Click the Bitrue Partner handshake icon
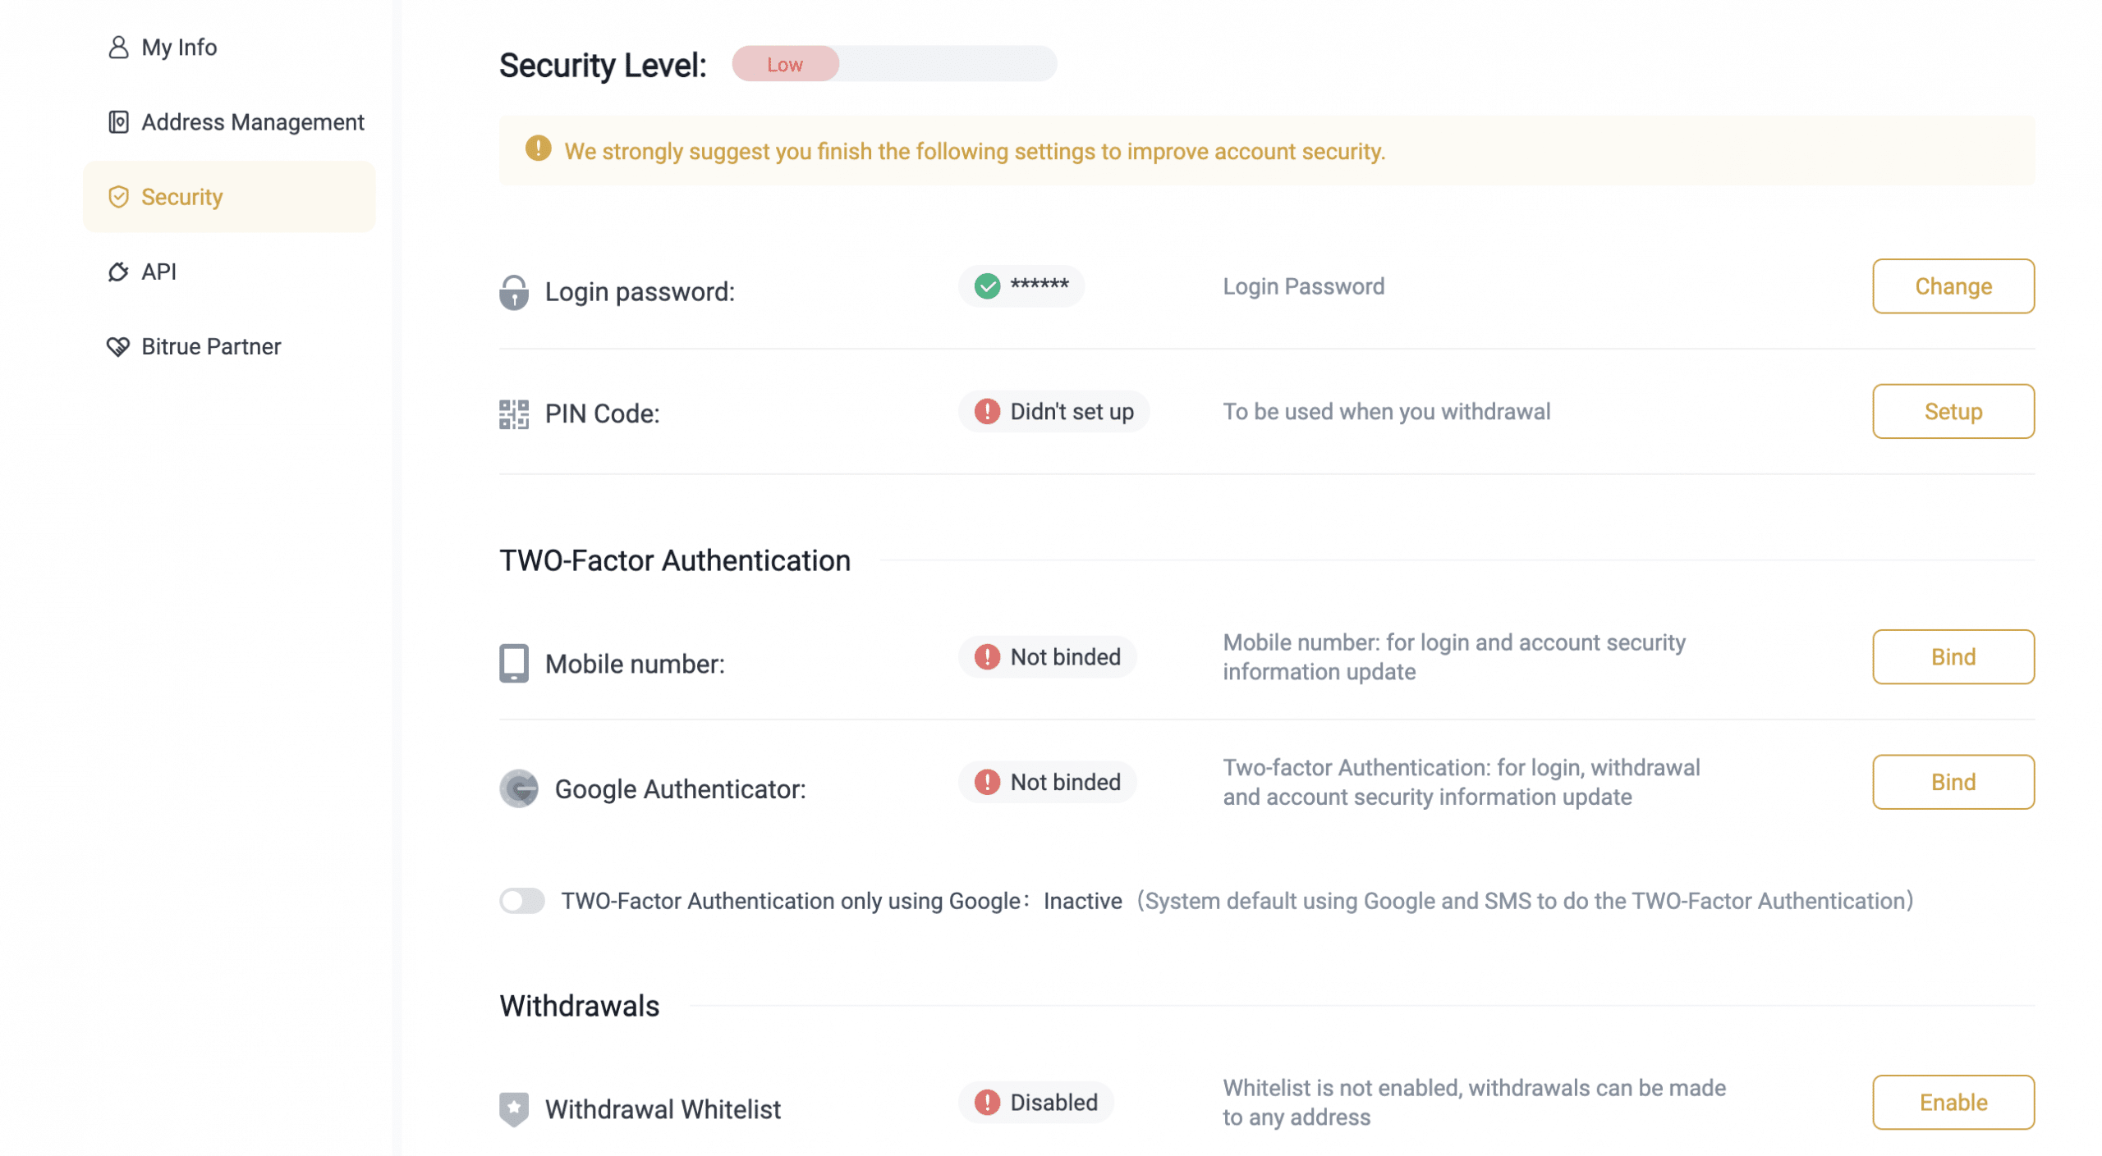2102x1156 pixels. click(x=118, y=346)
